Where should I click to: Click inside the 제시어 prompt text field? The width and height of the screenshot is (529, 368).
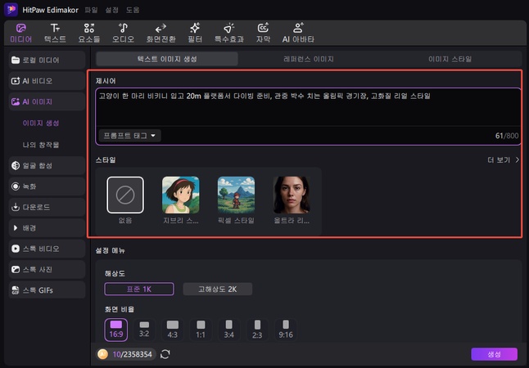tap(309, 107)
